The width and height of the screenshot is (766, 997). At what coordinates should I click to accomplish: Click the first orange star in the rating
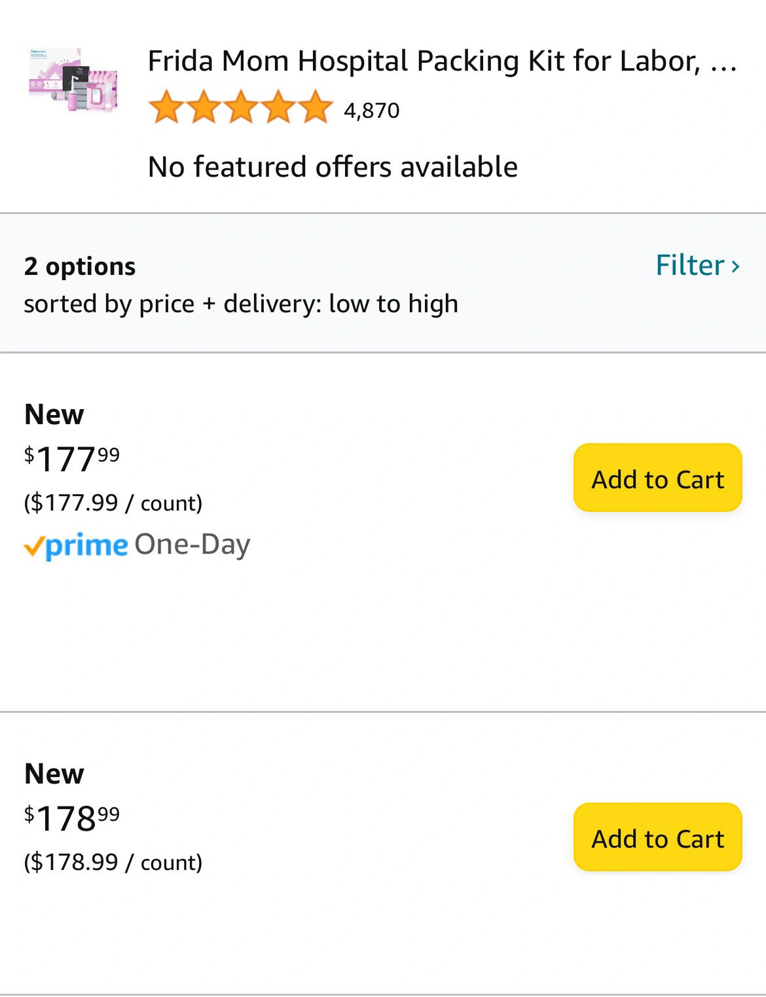167,108
